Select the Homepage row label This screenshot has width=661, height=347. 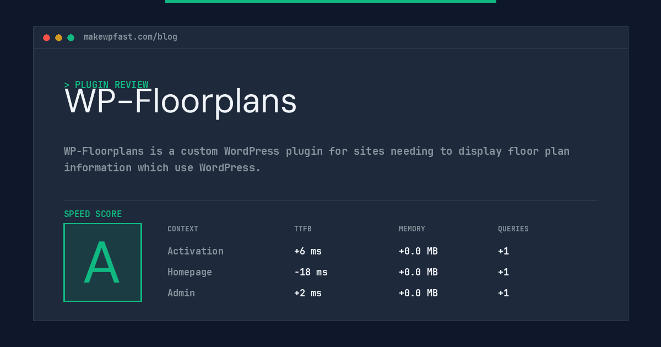189,272
